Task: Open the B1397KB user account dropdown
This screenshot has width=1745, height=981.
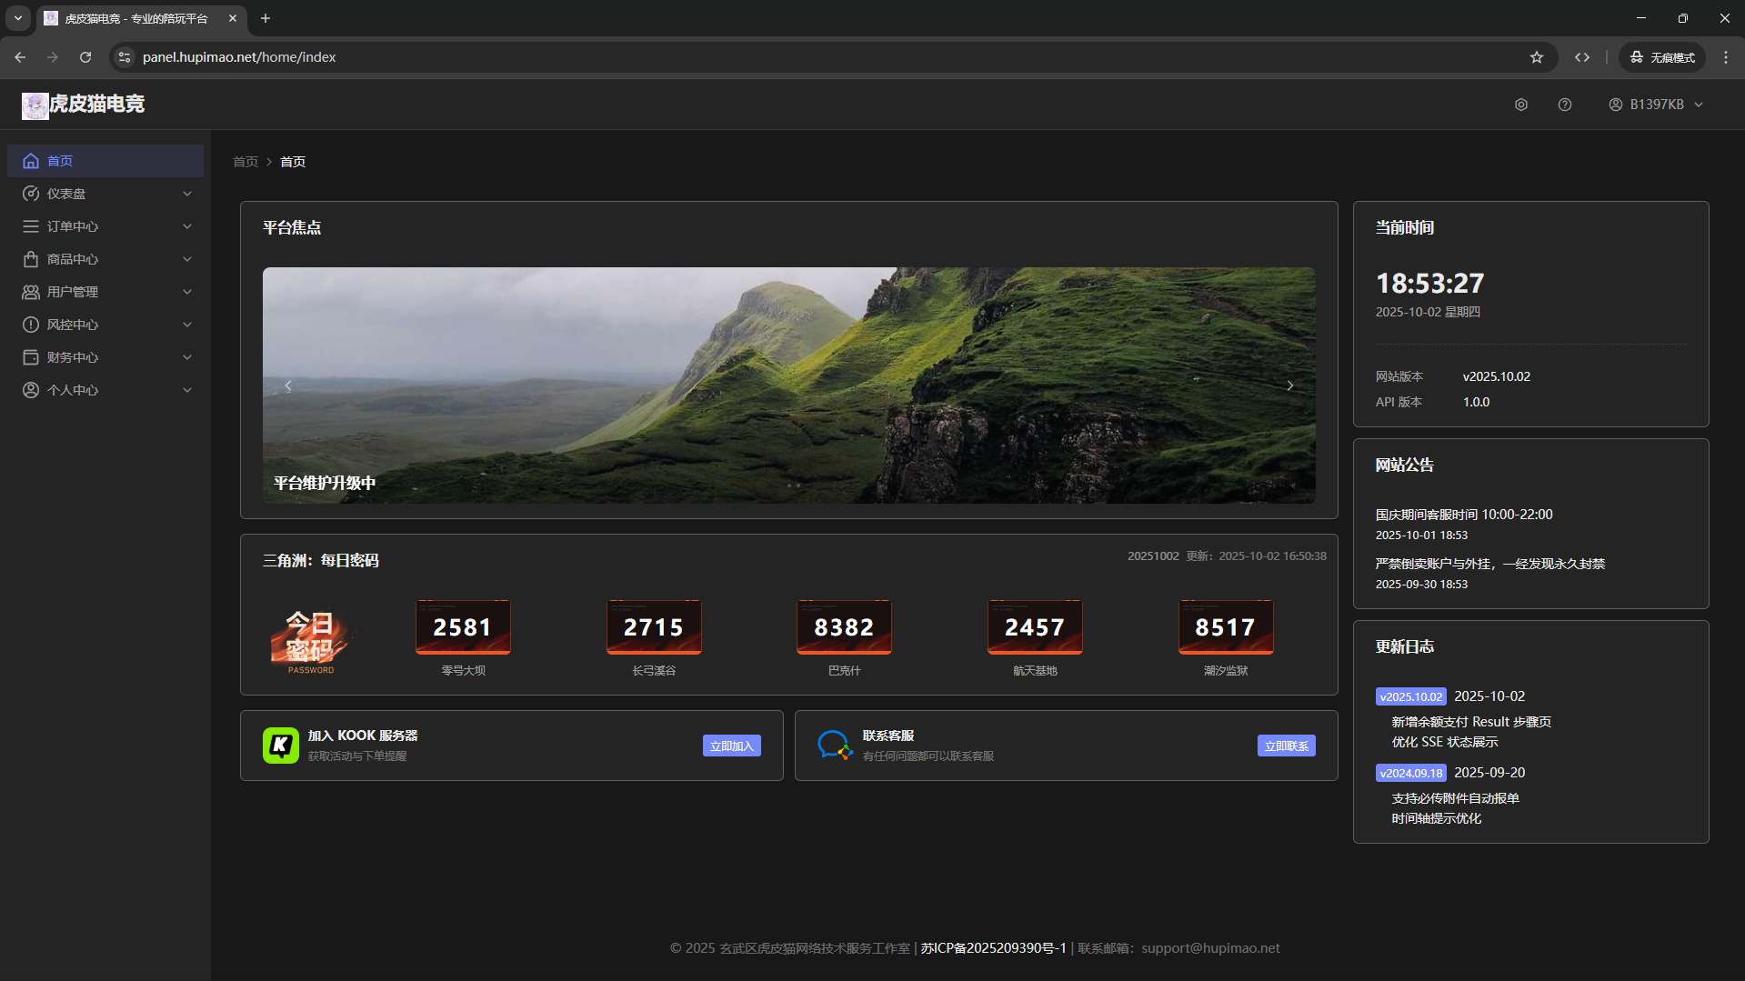Action: click(1655, 105)
